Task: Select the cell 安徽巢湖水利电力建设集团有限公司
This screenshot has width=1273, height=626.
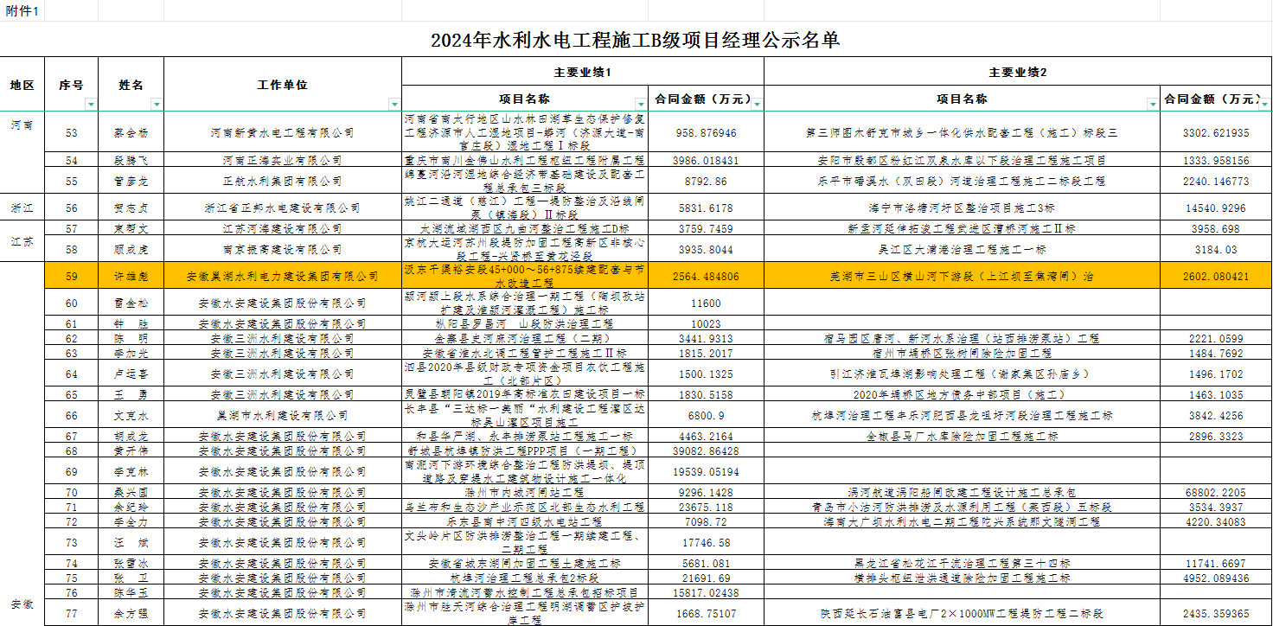Action: (282, 277)
